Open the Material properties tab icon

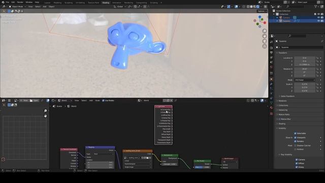(x=271, y=108)
